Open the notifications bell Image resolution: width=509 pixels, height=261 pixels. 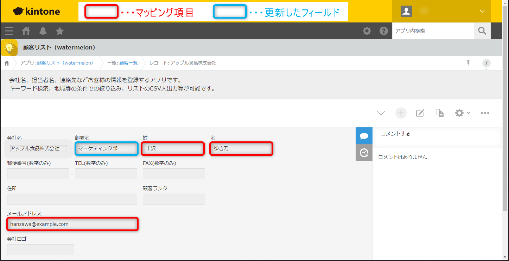coord(43,31)
